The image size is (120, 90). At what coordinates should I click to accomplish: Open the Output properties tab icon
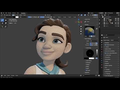coord(101,43)
